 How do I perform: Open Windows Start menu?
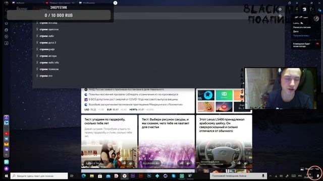coord(6,176)
